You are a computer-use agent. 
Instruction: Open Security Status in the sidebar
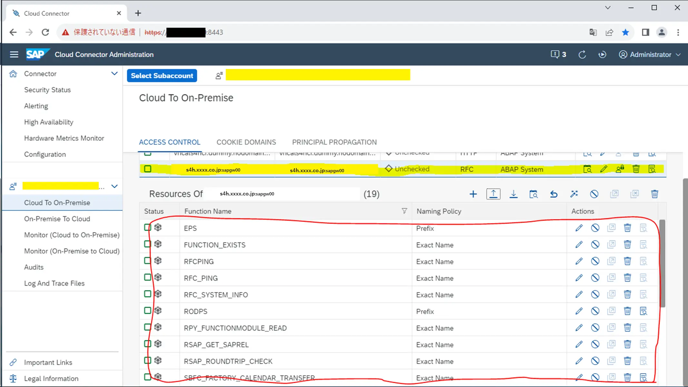[47, 90]
